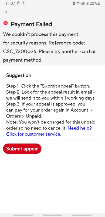This screenshot has height=217, width=105.
Task: Tap the 11:07 clock in status bar
Action: (x=10, y=3)
